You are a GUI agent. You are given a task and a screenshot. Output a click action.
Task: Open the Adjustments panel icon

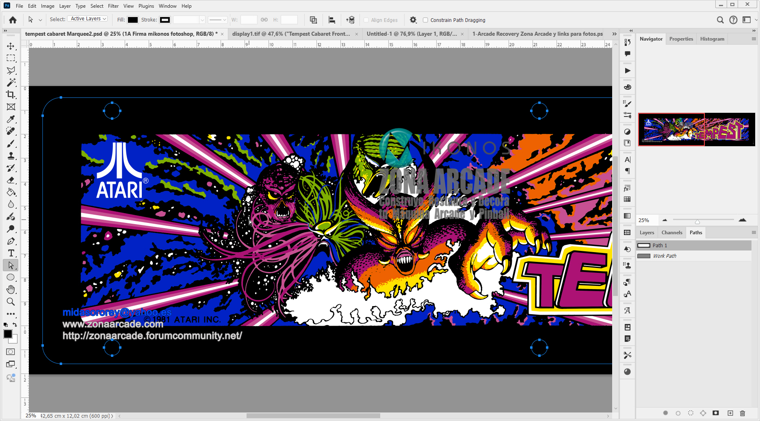(x=628, y=132)
